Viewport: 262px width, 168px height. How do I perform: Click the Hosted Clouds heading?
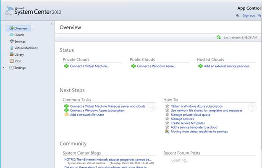coord(210,59)
